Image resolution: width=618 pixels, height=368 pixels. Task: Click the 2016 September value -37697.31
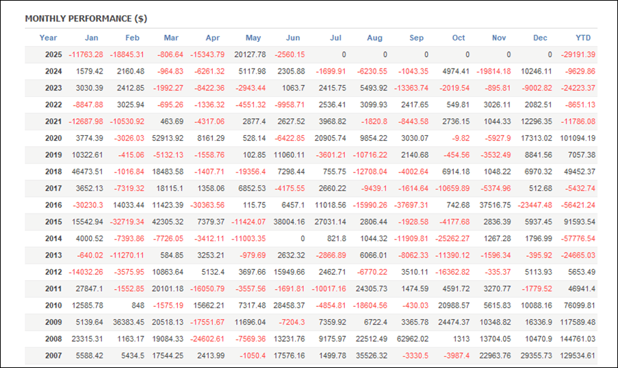click(x=411, y=205)
